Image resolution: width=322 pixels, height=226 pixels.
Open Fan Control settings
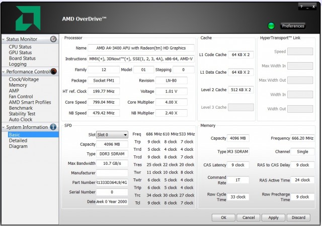tap(21, 97)
